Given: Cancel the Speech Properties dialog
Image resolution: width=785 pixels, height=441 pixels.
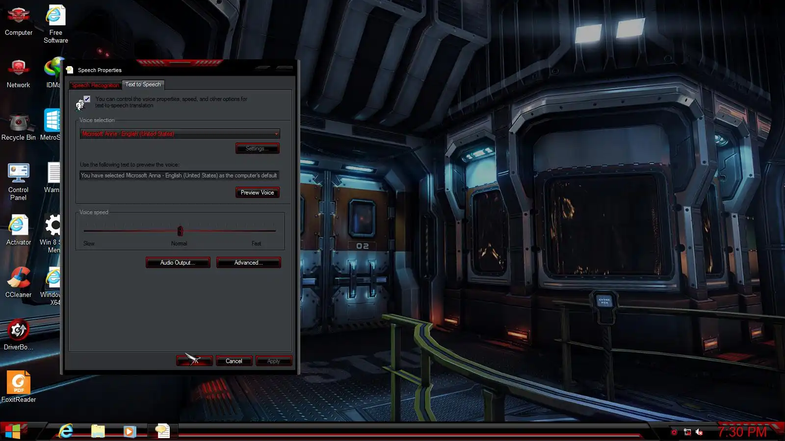Looking at the screenshot, I should pos(234,361).
